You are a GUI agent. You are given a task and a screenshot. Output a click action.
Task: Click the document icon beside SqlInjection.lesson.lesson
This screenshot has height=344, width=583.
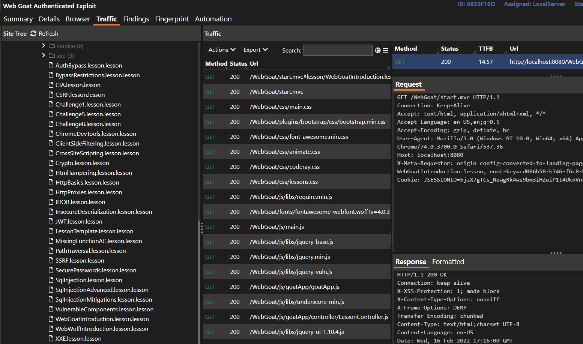click(51, 280)
